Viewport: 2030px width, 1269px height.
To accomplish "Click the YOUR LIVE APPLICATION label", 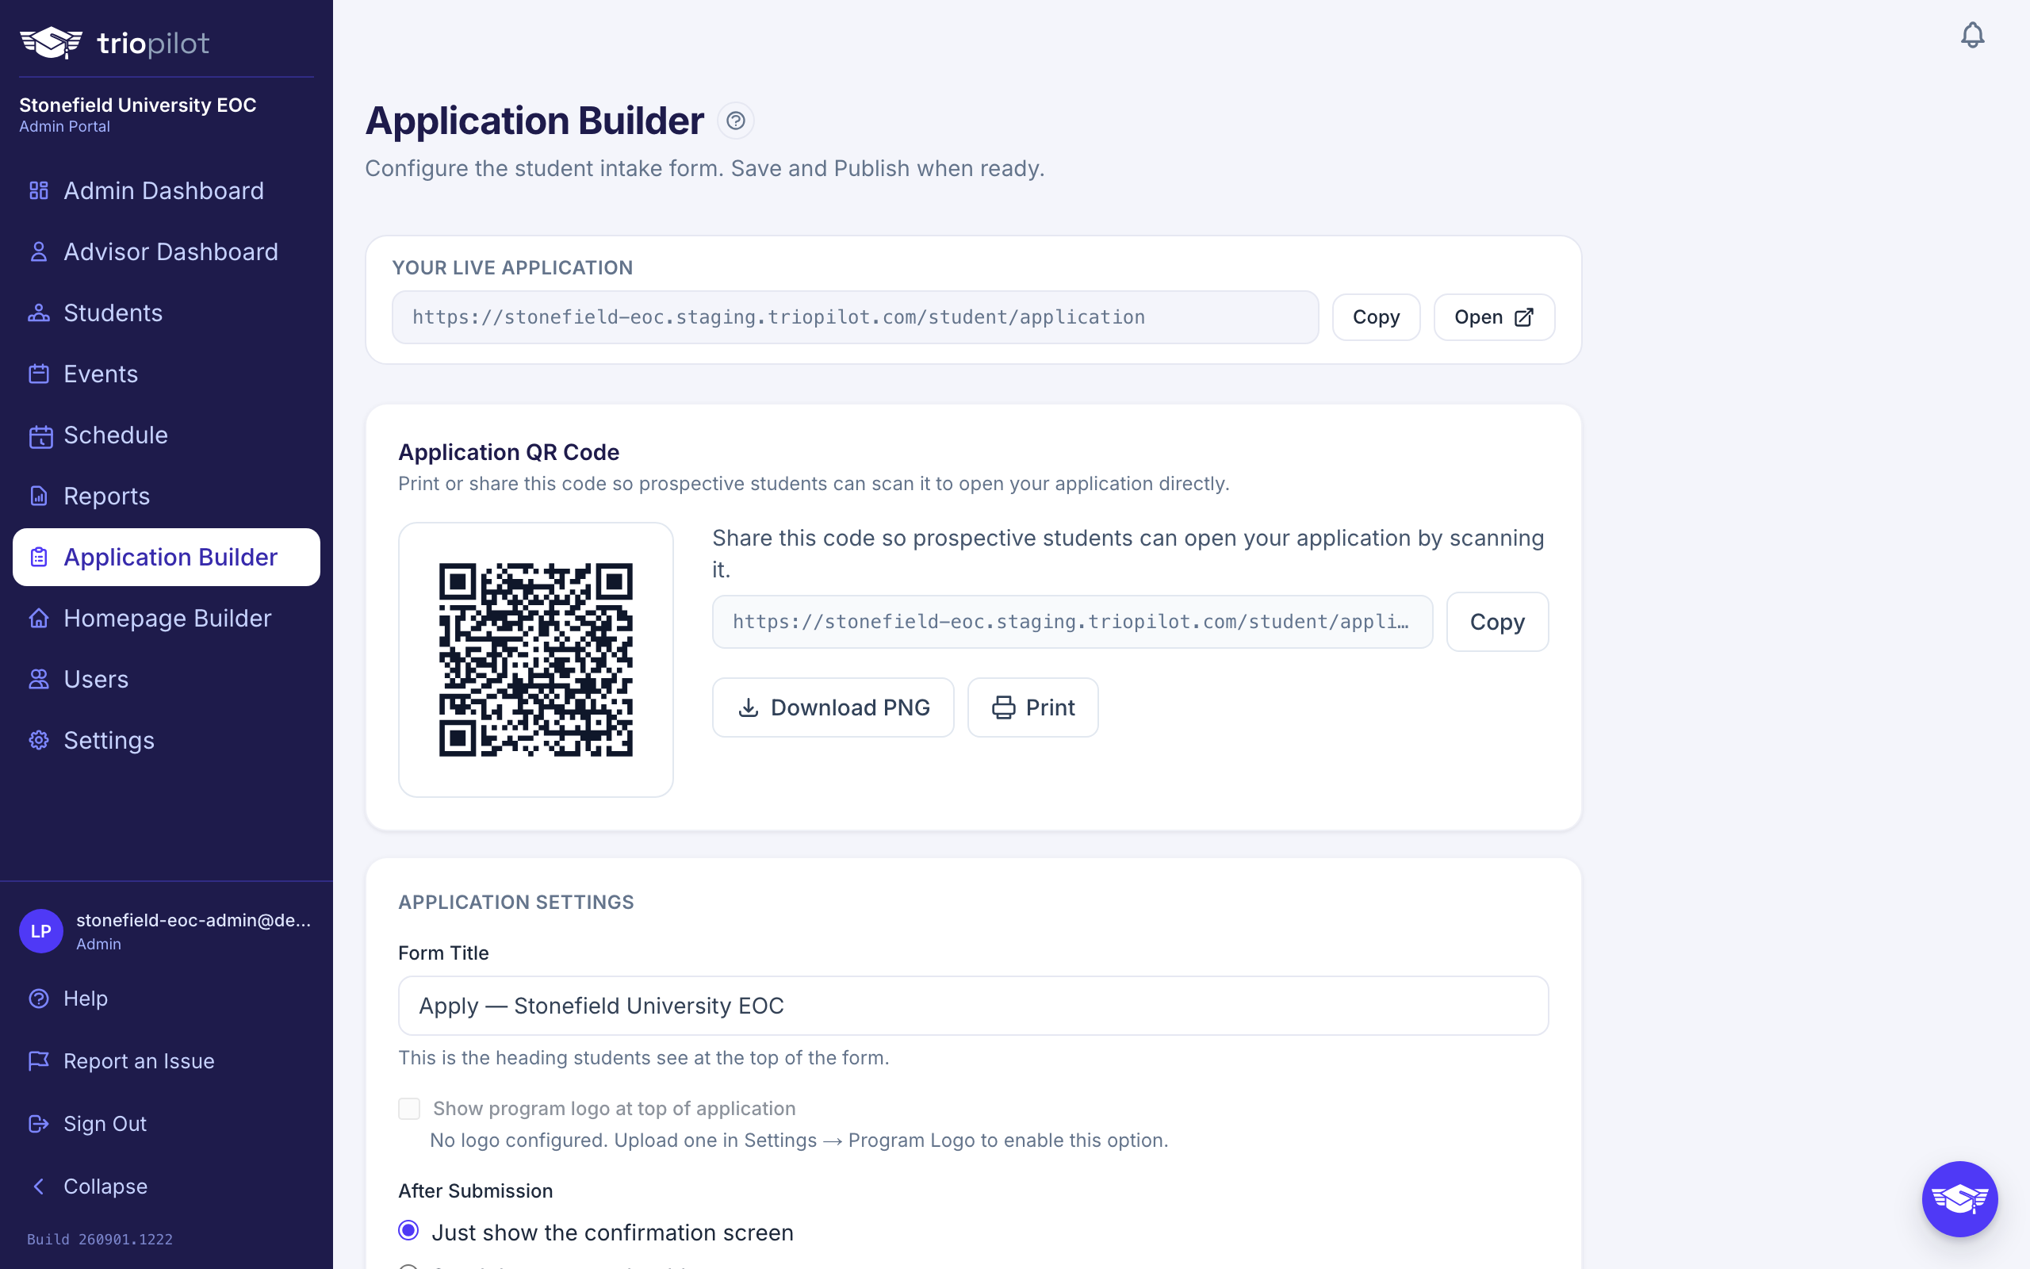I will click(512, 268).
